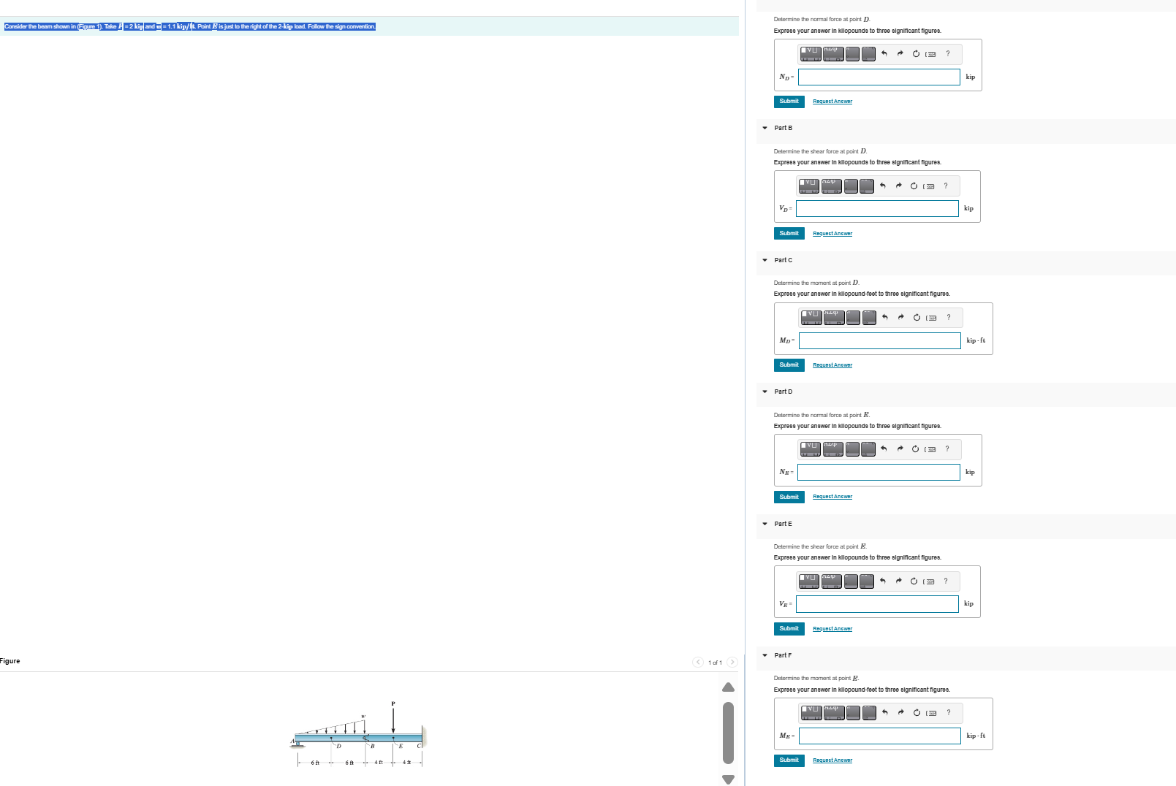Viewport: 1176px width, 786px height.
Task: Open Greek symbols palette for N_E answer
Action: (x=833, y=449)
